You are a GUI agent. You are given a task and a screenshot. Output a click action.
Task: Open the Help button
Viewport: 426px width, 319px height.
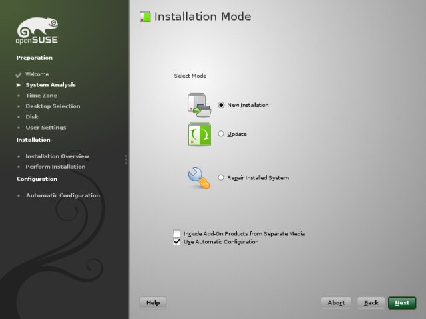(153, 303)
